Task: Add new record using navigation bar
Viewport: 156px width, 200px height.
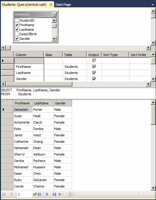Action: [x=61, y=194]
